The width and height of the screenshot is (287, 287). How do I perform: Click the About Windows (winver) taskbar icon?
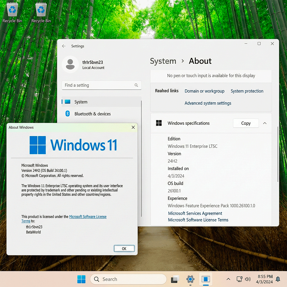click(206, 279)
